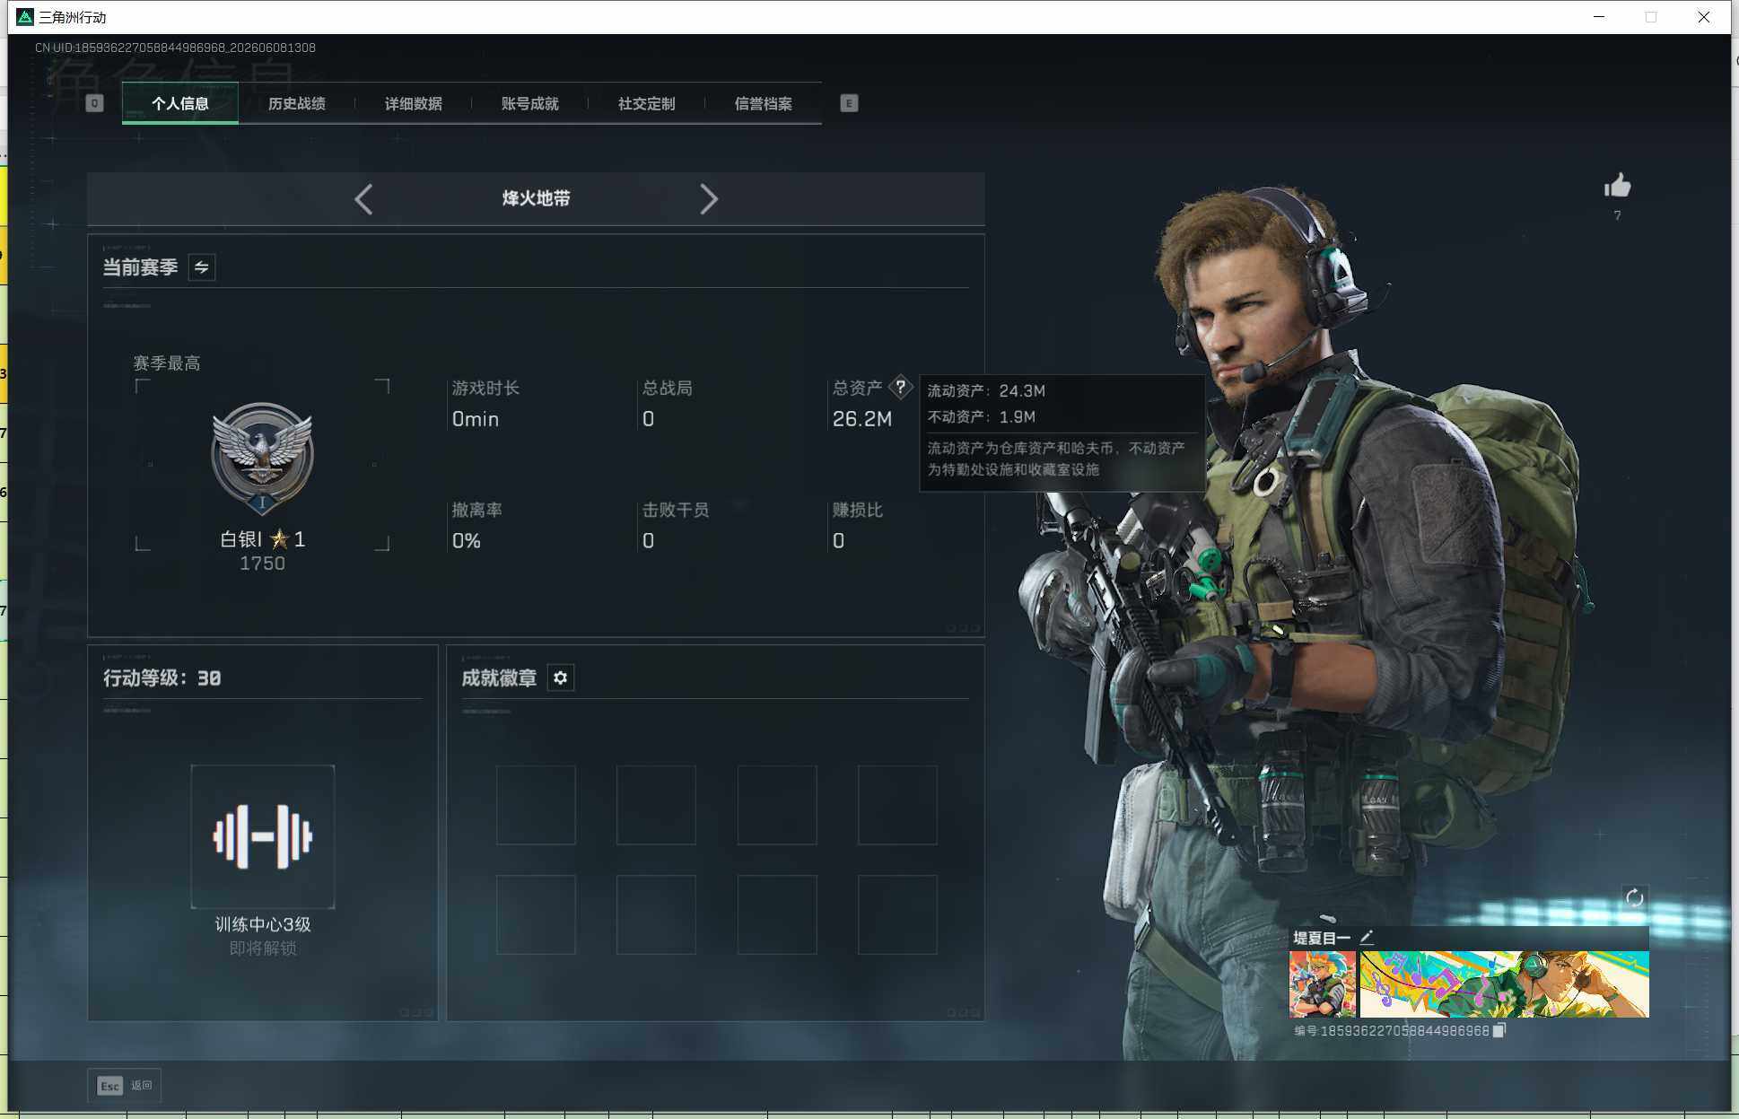Click the rank score 1750
Screen dimensions: 1739x1119
[262, 564]
